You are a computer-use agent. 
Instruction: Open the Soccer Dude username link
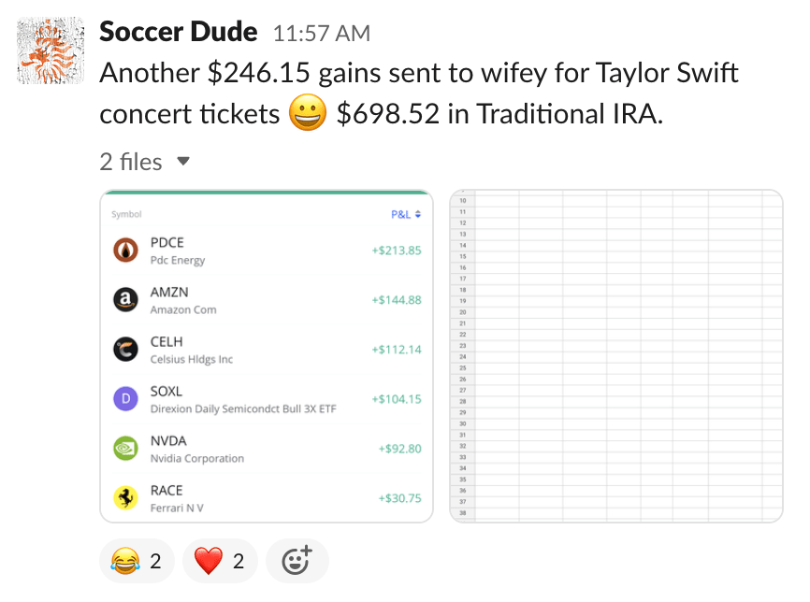pos(178,32)
